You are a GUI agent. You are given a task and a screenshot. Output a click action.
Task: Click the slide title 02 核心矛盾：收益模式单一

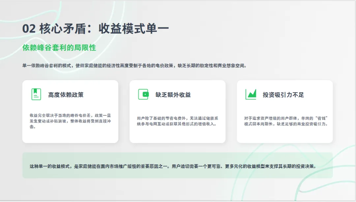pyautogui.click(x=95, y=28)
